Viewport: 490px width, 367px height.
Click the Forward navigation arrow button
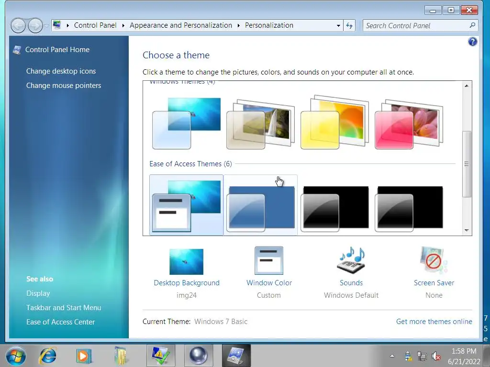tap(35, 26)
